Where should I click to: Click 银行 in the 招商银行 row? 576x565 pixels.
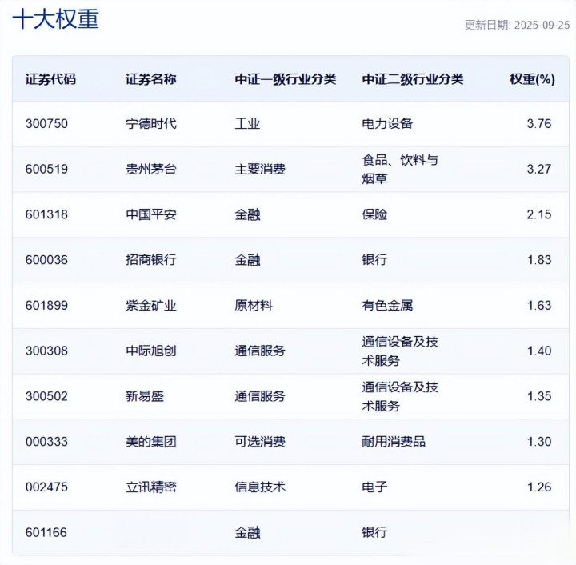[374, 260]
